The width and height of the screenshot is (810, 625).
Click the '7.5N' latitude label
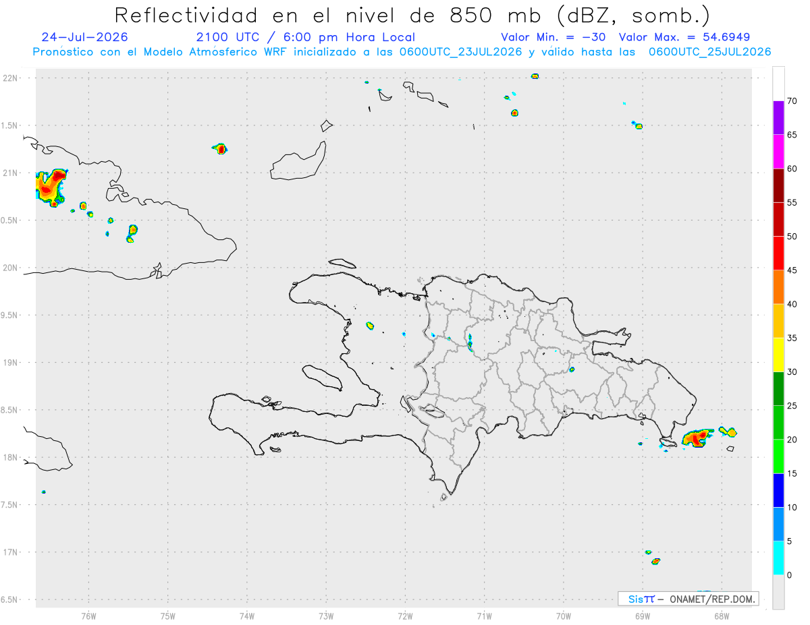pyautogui.click(x=10, y=505)
